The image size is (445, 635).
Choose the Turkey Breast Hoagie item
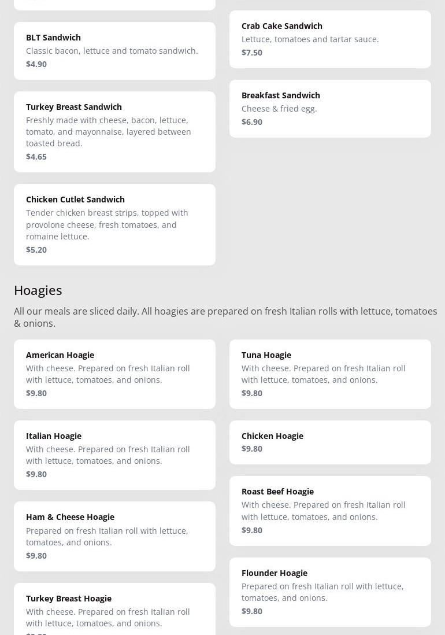coord(114,610)
